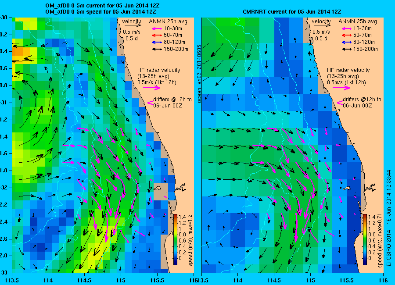Image resolution: width=395 pixels, height=285 pixels.
Task: Click vertical 'ocean_an03 20140605' label
Action: (x=199, y=74)
